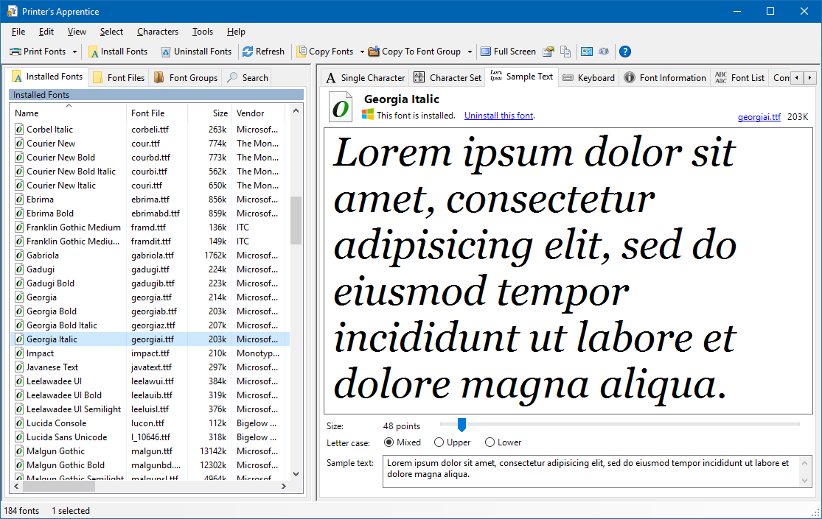Viewport: 822px width, 519px height.
Task: Select the 'Franklin Gothic Medium' font row
Action: [150, 227]
